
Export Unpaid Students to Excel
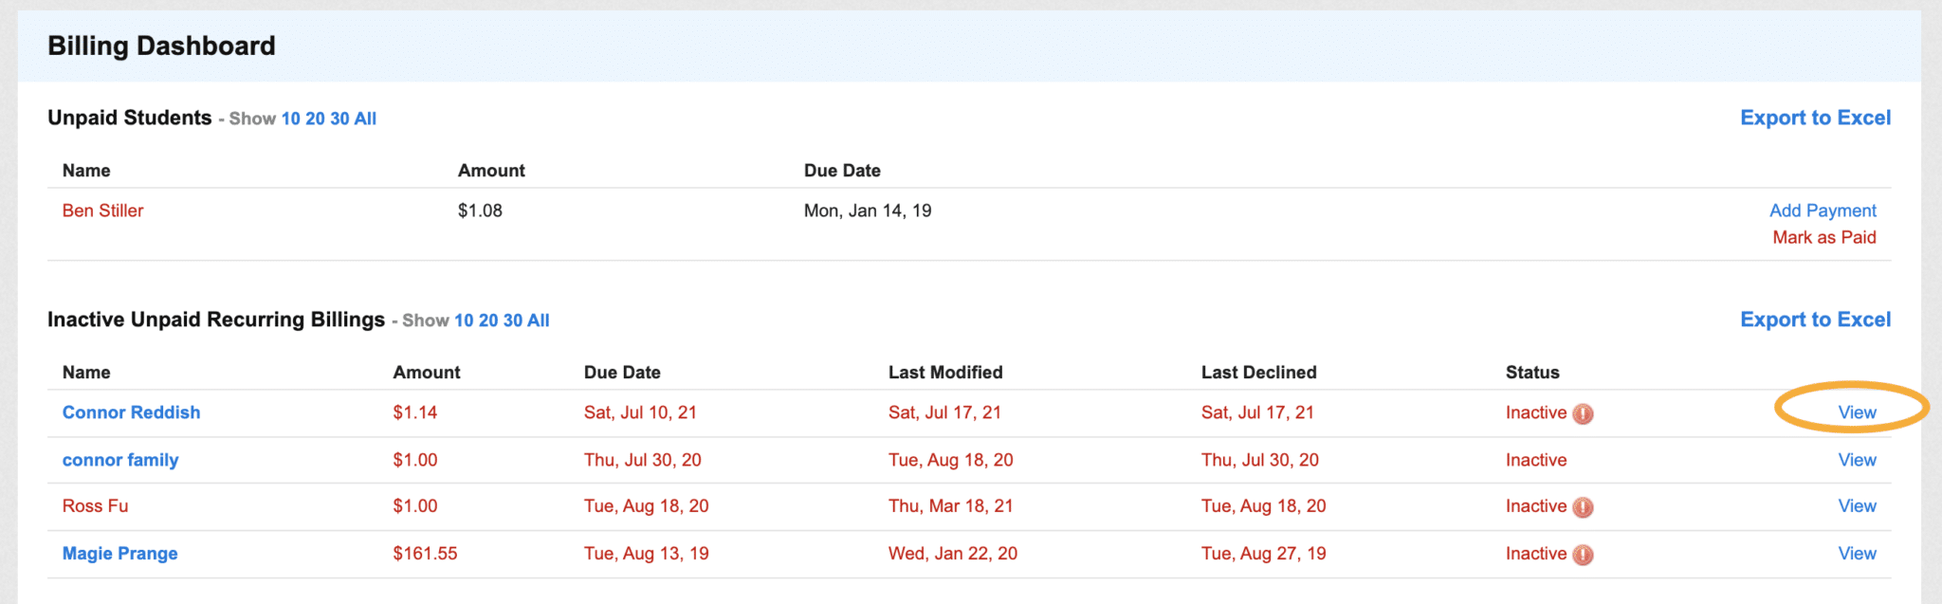click(1815, 118)
